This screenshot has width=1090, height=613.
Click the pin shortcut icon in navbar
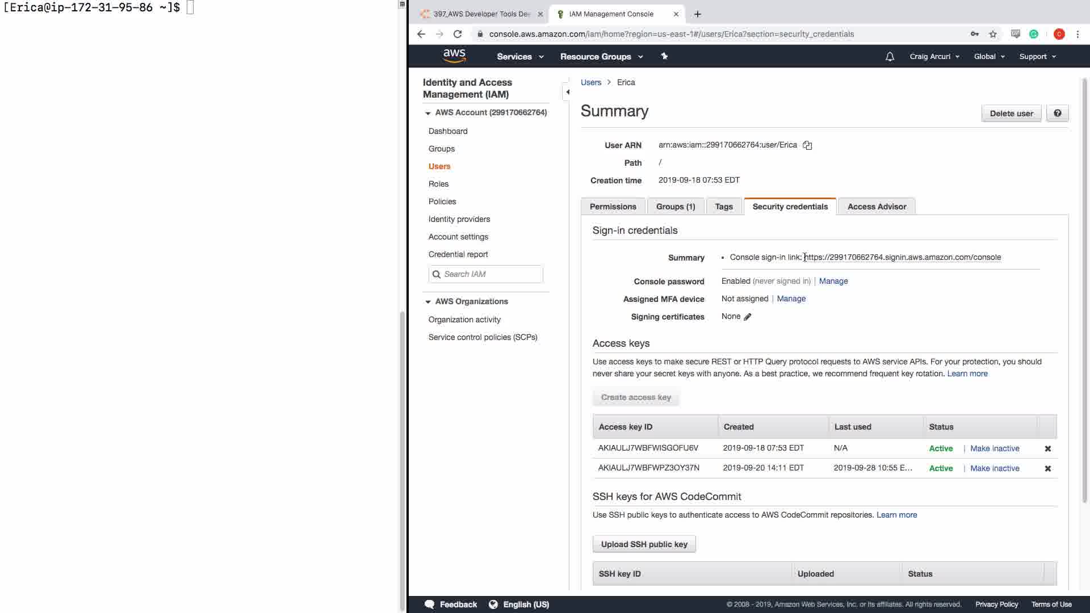pyautogui.click(x=664, y=56)
